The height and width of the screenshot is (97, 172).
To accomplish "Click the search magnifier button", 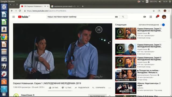I will click(x=123, y=17).
